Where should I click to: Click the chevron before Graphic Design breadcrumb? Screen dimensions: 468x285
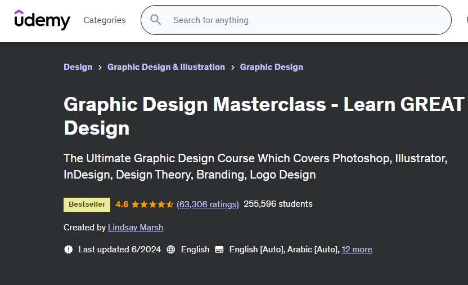click(x=232, y=67)
